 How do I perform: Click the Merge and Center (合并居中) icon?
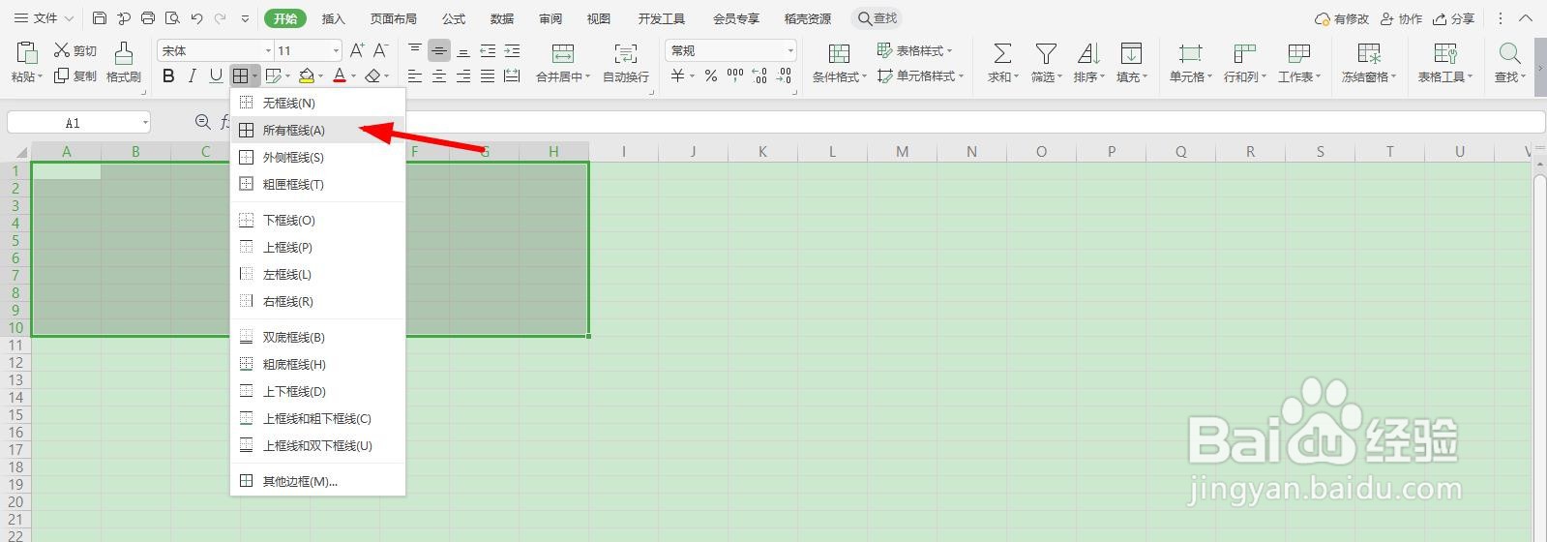pyautogui.click(x=562, y=52)
